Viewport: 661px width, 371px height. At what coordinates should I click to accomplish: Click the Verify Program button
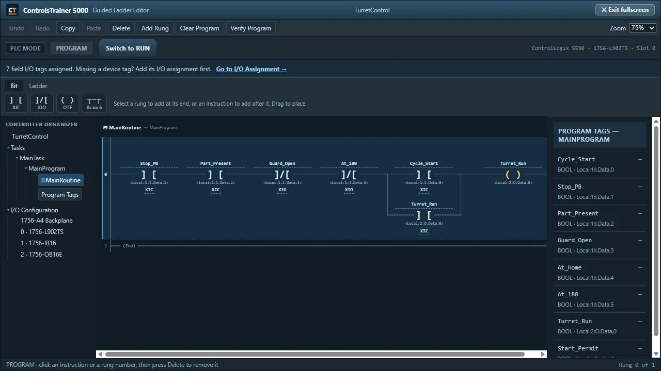click(x=250, y=28)
